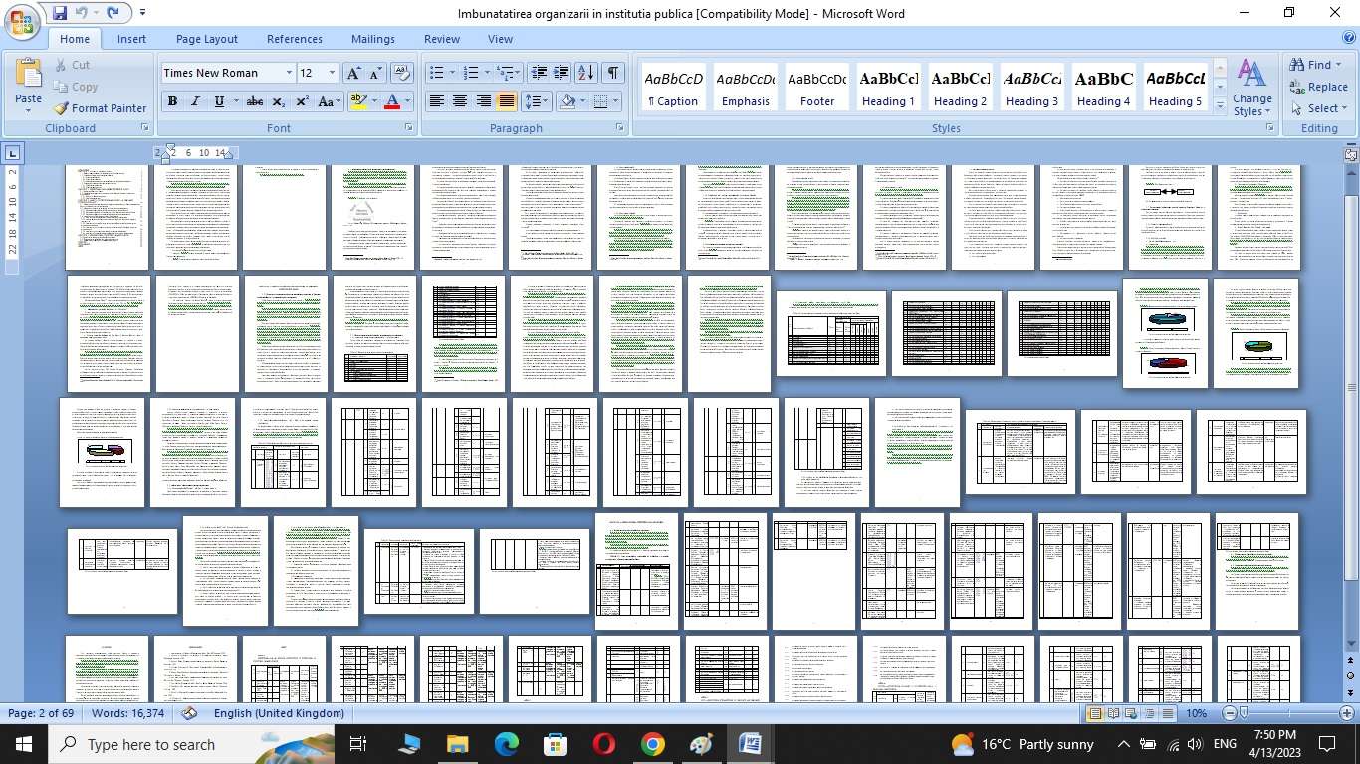Apply the Heading 1 style
The height and width of the screenshot is (764, 1360).
(888, 88)
